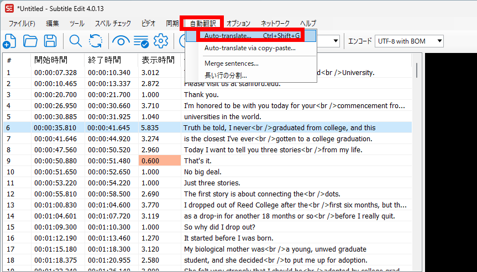This screenshot has height=272, width=477.
Task: Select row with text 'Thank you.'
Action: (207, 95)
